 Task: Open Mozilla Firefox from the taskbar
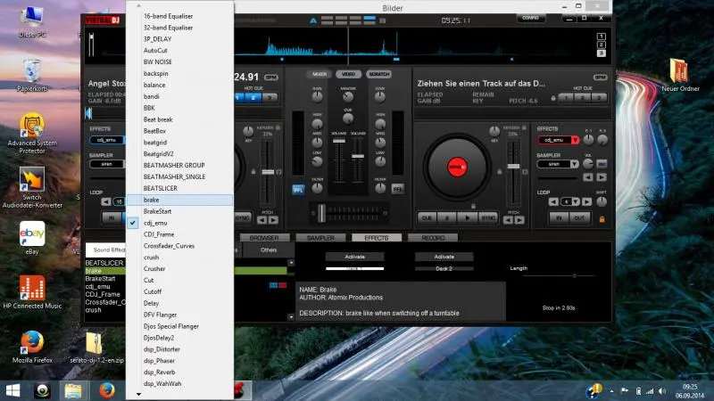click(107, 390)
